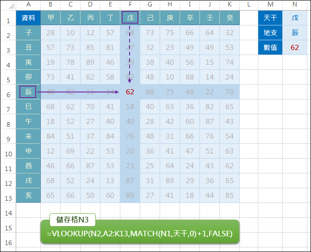Click the 酉 row label cell
This screenshot has height=252, width=311.
pyautogui.click(x=28, y=166)
